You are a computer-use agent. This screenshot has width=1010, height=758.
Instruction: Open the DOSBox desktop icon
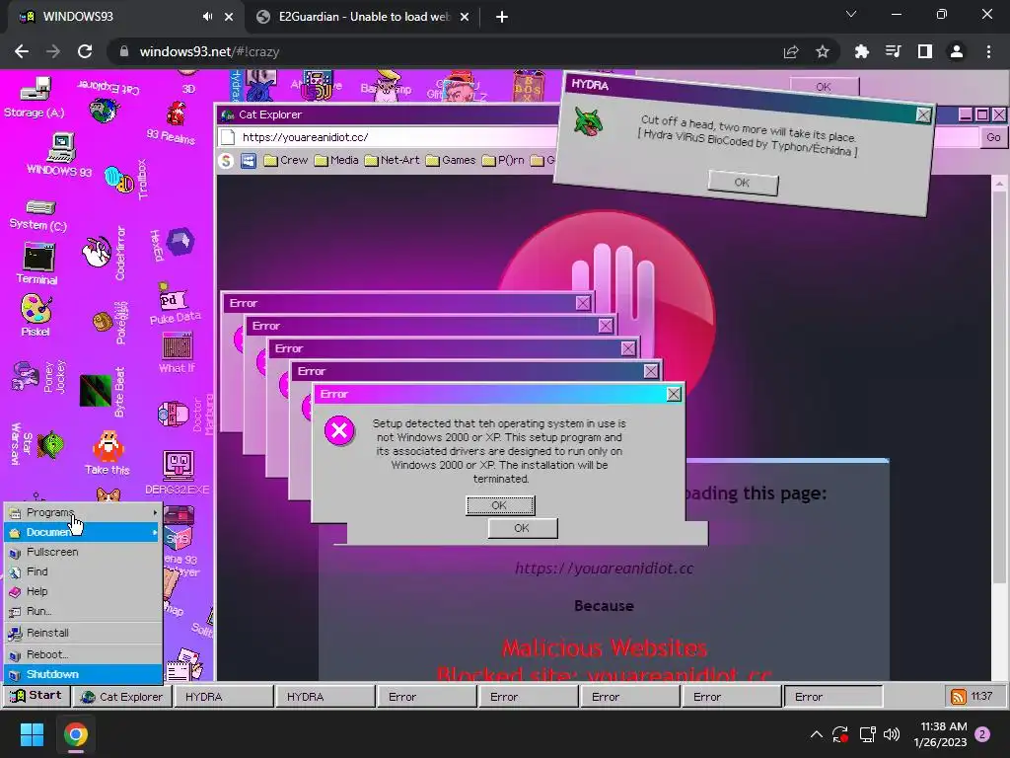[x=528, y=85]
